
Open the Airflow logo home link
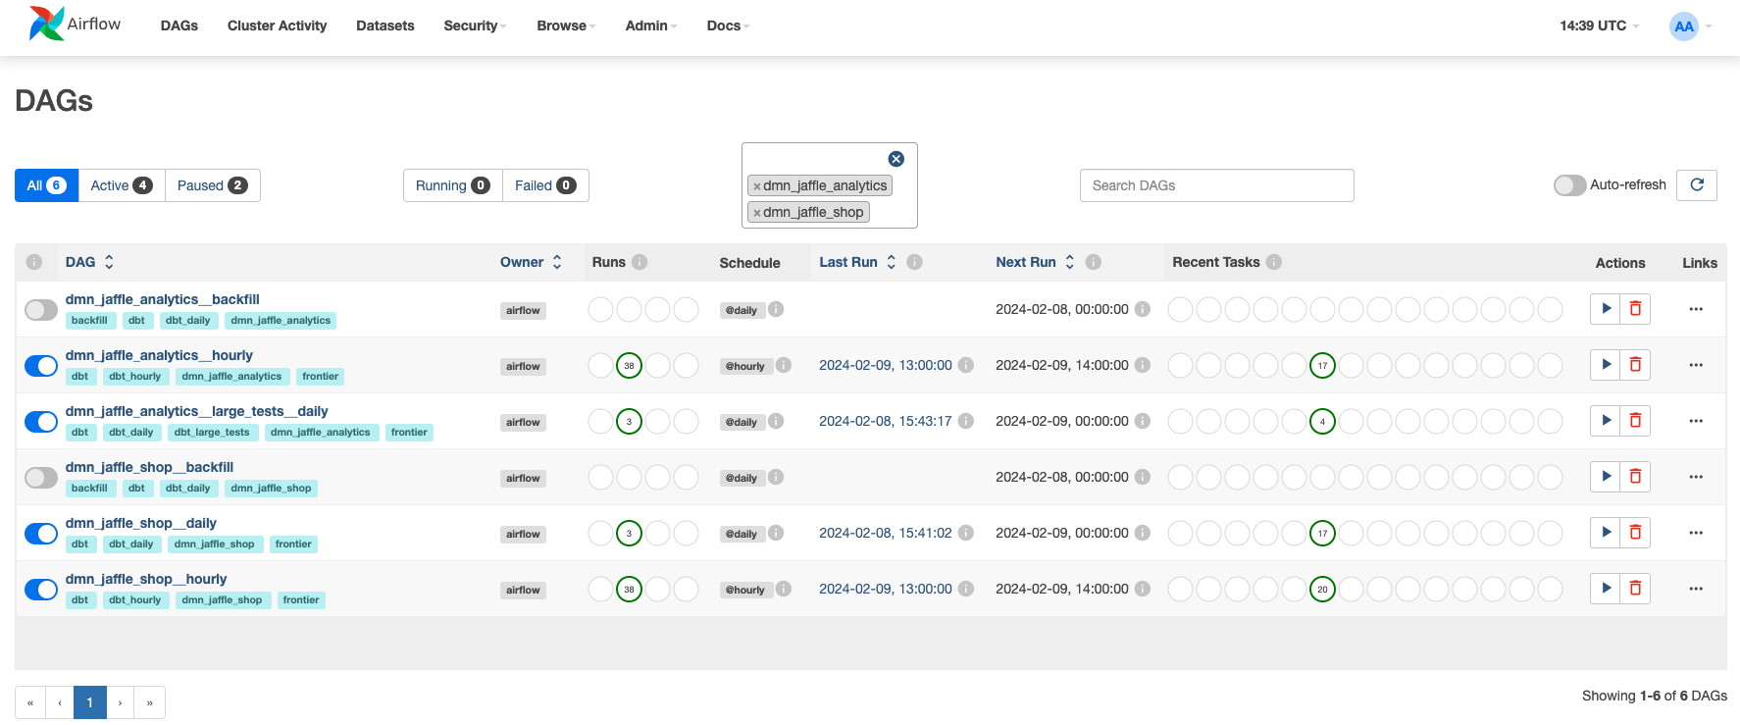coord(76,24)
